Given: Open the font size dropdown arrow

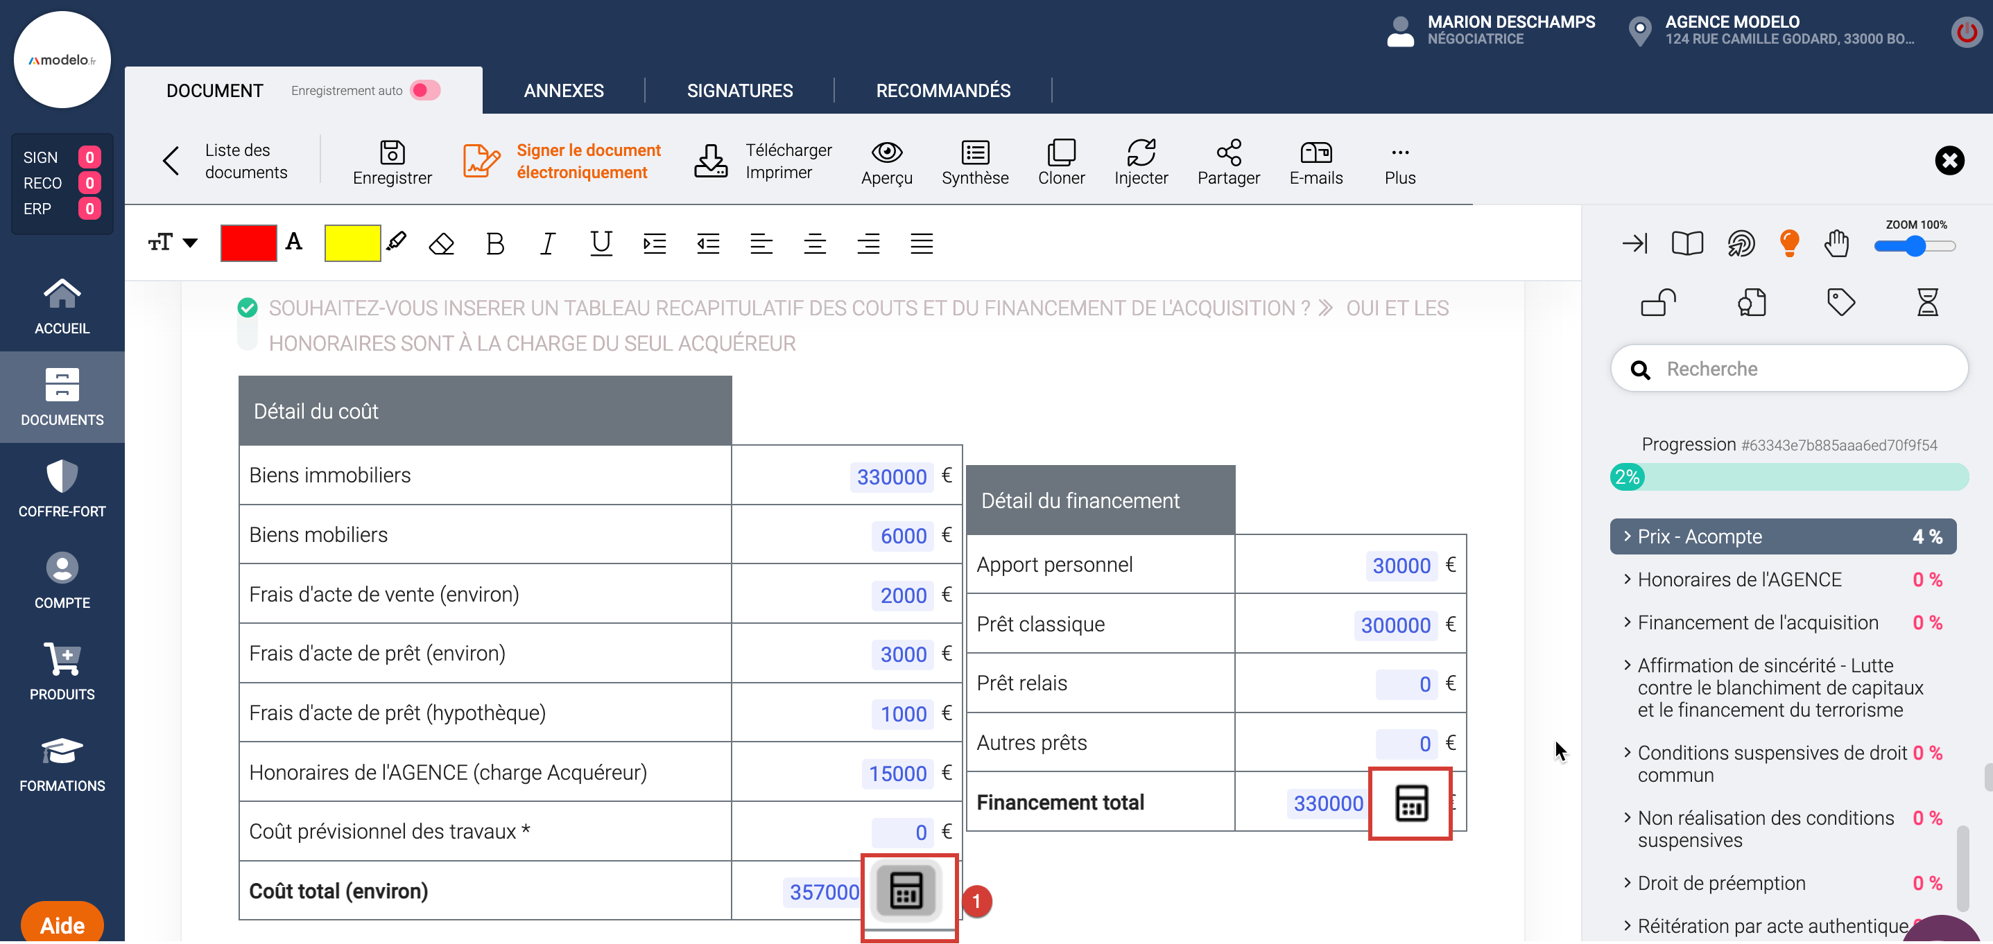Looking at the screenshot, I should pos(190,243).
